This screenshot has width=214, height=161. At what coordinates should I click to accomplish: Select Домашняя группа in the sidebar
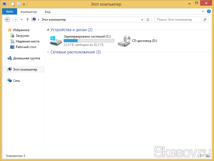point(26,58)
